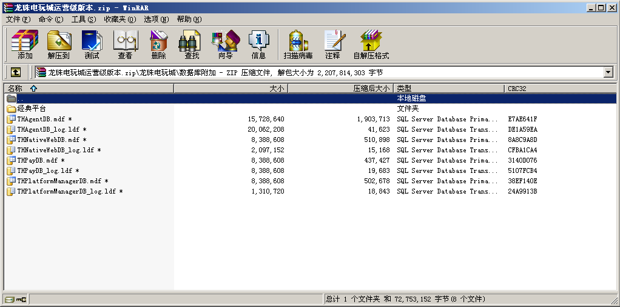Screen dimensions: 620x307
Task: Click the Virus Scan (扫描病毒) icon
Action: 298,44
